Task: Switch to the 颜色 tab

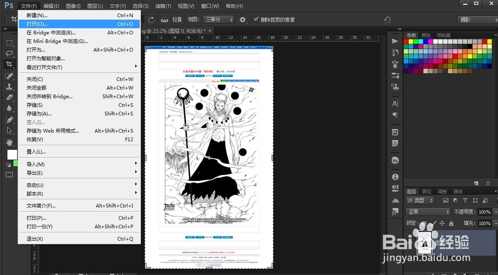Action: coord(426,35)
